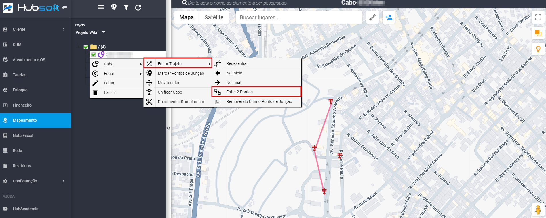Click the scissors icon for Documentar Rompimento

tap(149, 102)
